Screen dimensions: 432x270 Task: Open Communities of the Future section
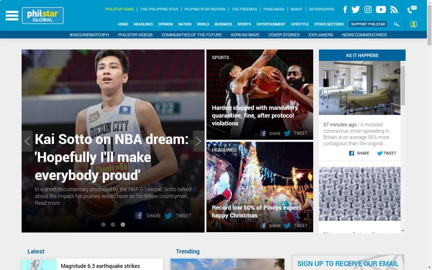(x=192, y=35)
